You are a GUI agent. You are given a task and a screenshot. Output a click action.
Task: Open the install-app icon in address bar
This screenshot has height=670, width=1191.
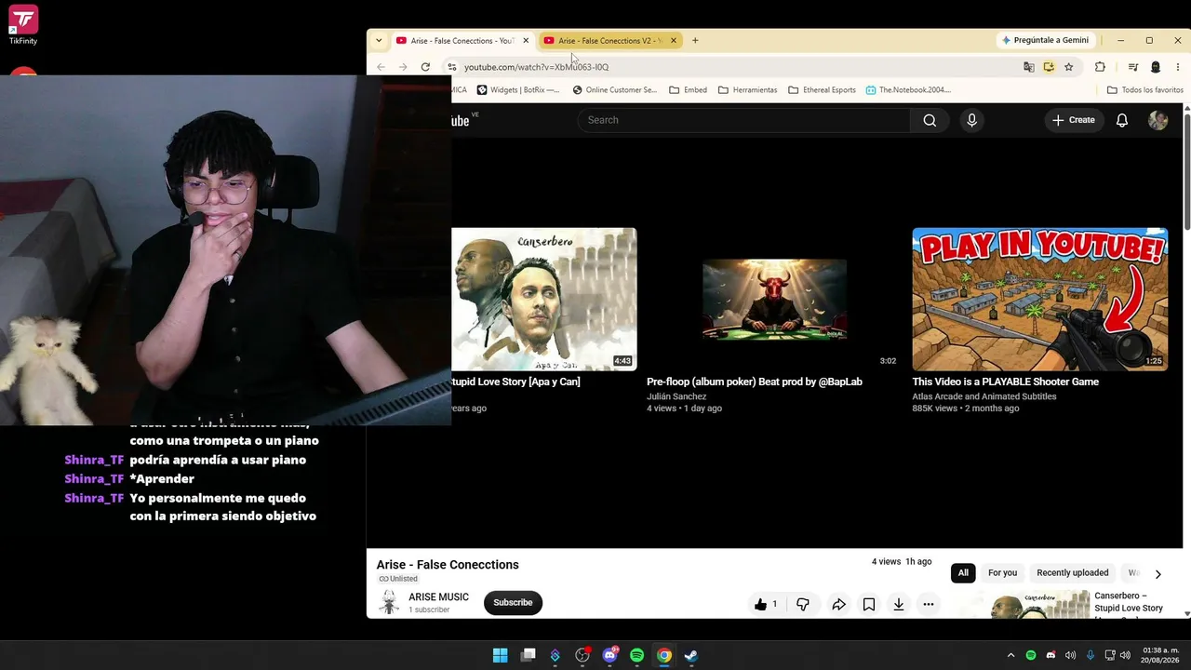(1049, 67)
